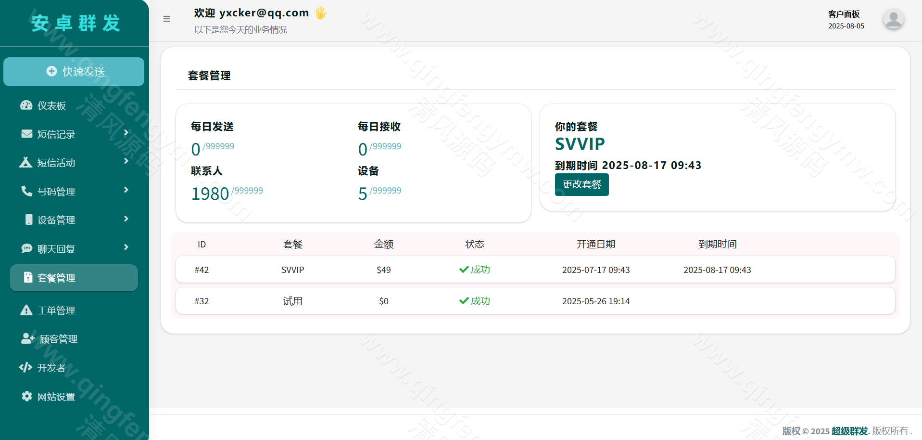Screen dimensions: 922x440
Task: Click the header date 2025-08-05
Action: pyautogui.click(x=846, y=26)
